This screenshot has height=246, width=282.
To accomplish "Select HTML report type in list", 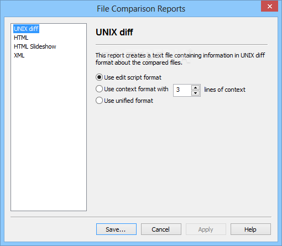I will pos(21,38).
